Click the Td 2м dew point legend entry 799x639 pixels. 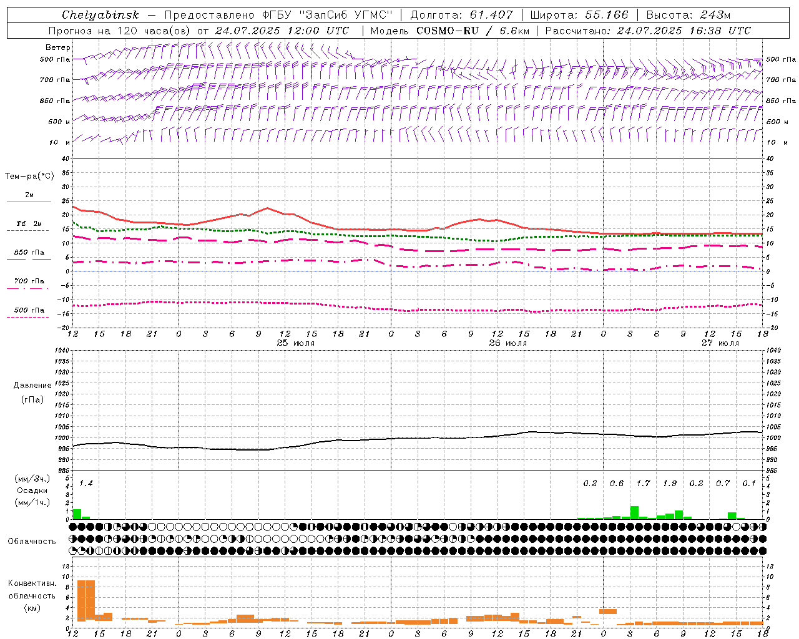coord(29,223)
